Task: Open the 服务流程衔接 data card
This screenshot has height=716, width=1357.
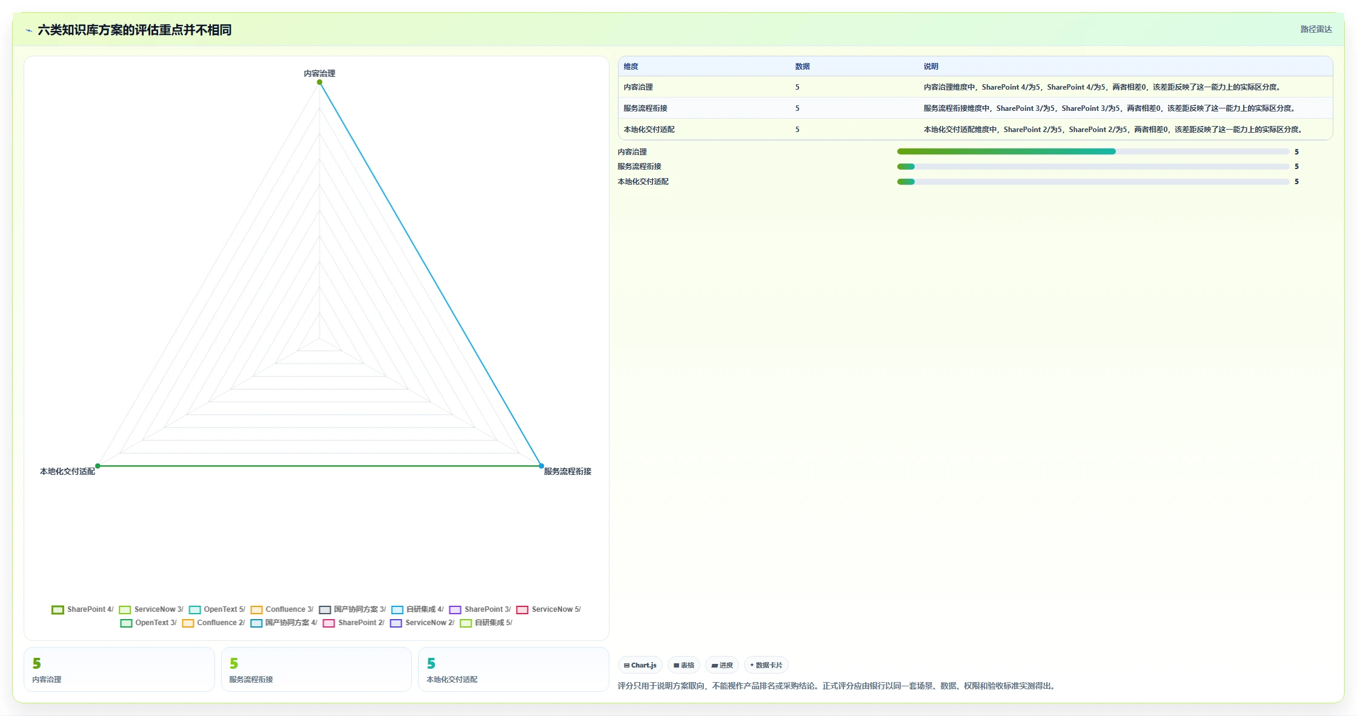Action: [x=316, y=669]
